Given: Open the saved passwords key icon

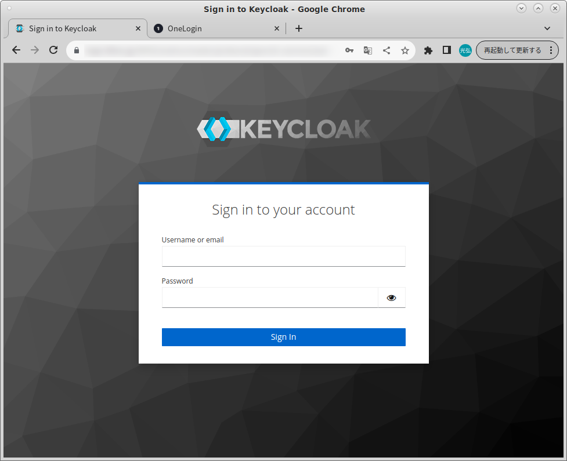Looking at the screenshot, I should pyautogui.click(x=349, y=50).
